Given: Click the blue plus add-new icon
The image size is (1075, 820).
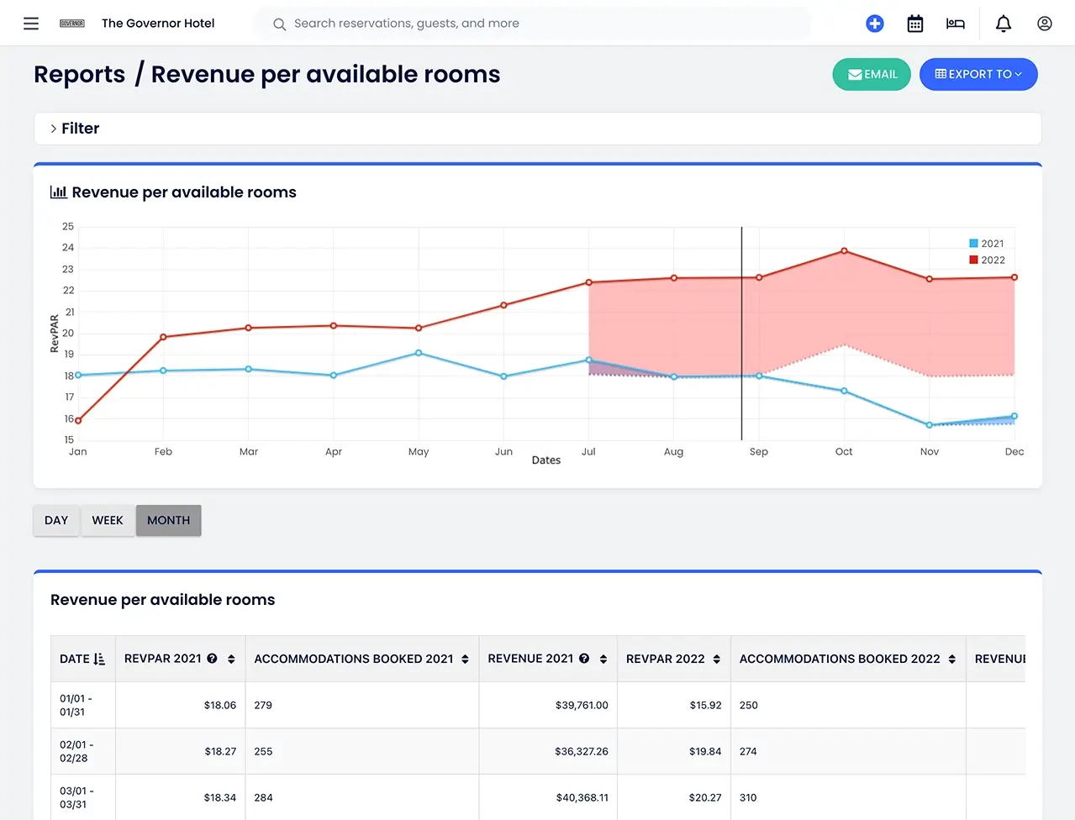Looking at the screenshot, I should (875, 24).
